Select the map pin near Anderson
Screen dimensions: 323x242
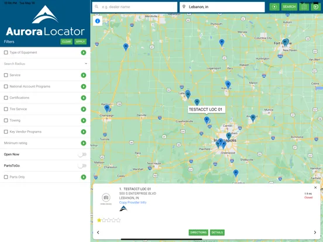pyautogui.click(x=253, y=118)
